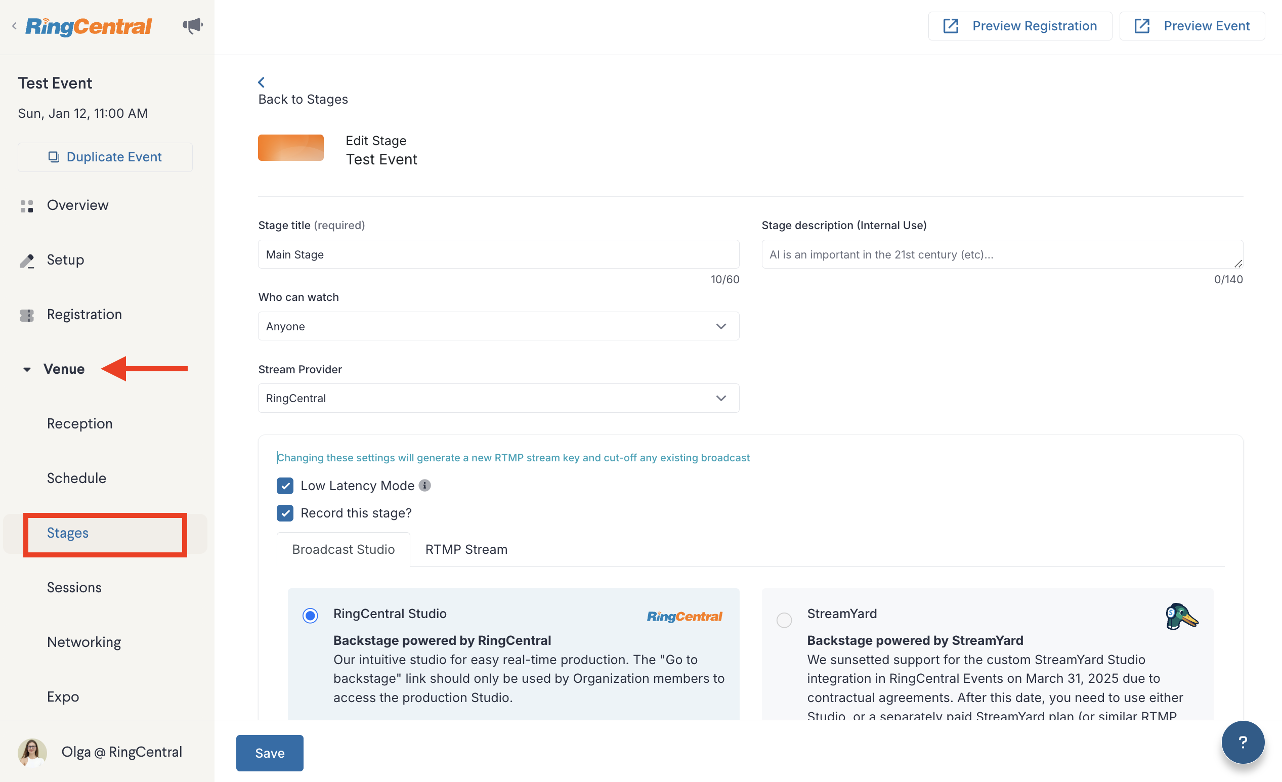Open Schedule under Venue
The height and width of the screenshot is (782, 1282).
pos(76,478)
